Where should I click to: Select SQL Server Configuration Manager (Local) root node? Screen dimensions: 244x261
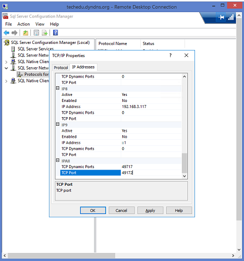click(x=50, y=42)
